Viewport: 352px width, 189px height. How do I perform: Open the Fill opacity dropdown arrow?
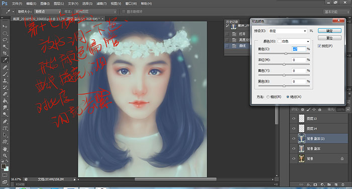point(348,109)
